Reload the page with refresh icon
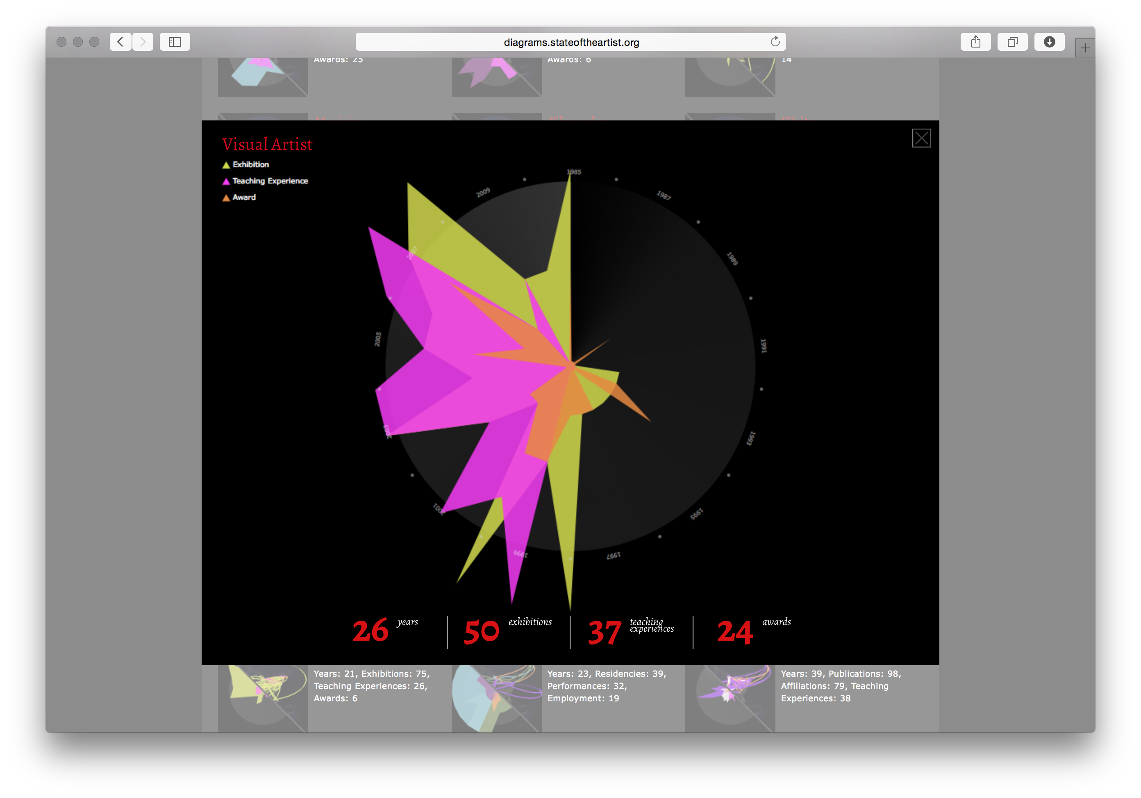1141x798 pixels. tap(775, 42)
